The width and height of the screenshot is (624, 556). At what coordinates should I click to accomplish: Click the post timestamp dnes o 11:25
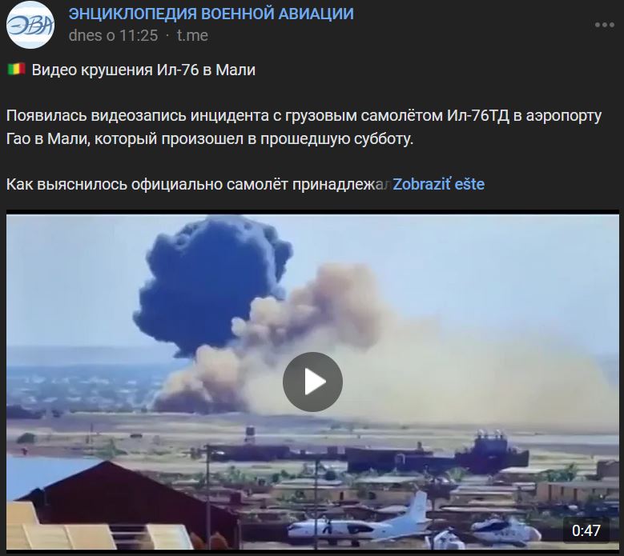tap(113, 36)
